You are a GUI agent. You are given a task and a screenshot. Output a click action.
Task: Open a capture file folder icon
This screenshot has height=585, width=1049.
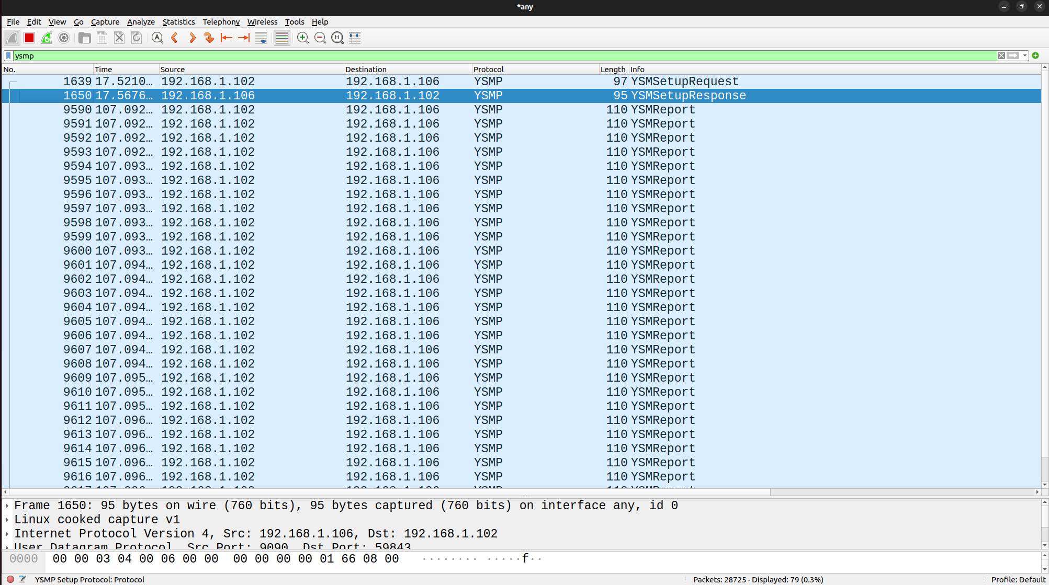point(84,38)
